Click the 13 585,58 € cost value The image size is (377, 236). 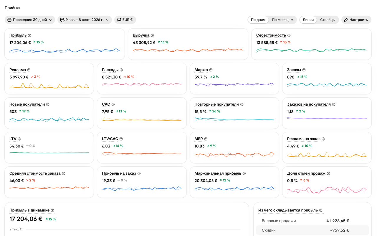tap(267, 42)
